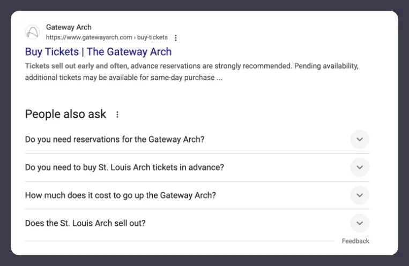Open the Buy Tickets | The Gateway Arch link
The image size is (409, 266).
pyautogui.click(x=98, y=52)
